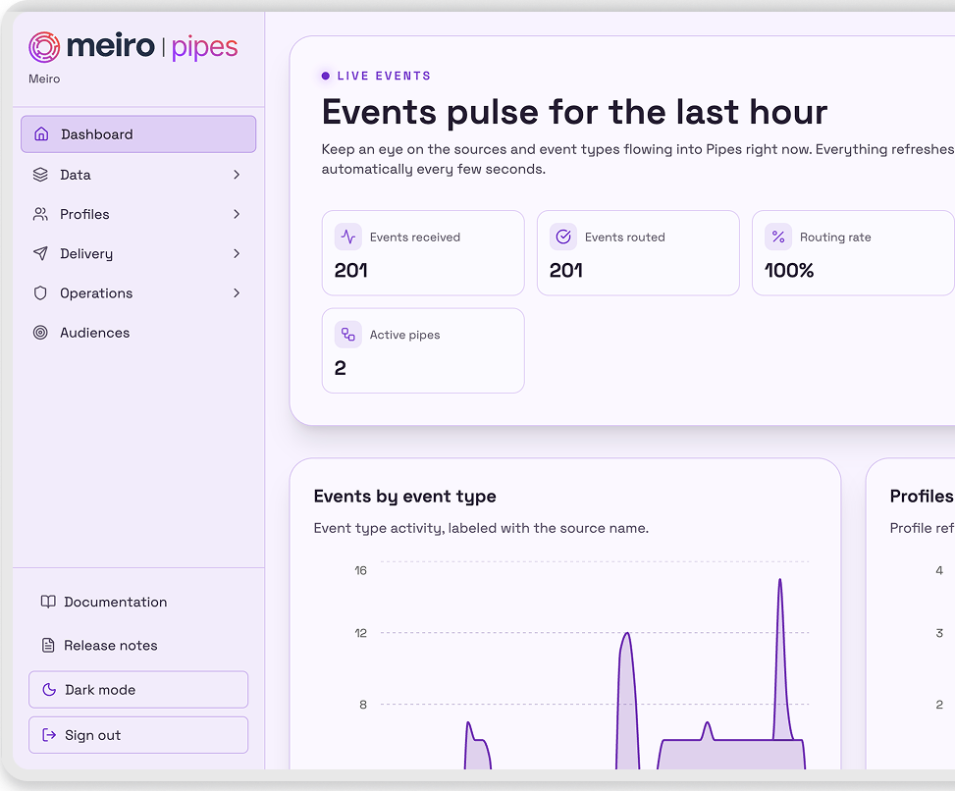The height and width of the screenshot is (791, 955).
Task: Click the 100% routing rate value
Action: click(789, 270)
